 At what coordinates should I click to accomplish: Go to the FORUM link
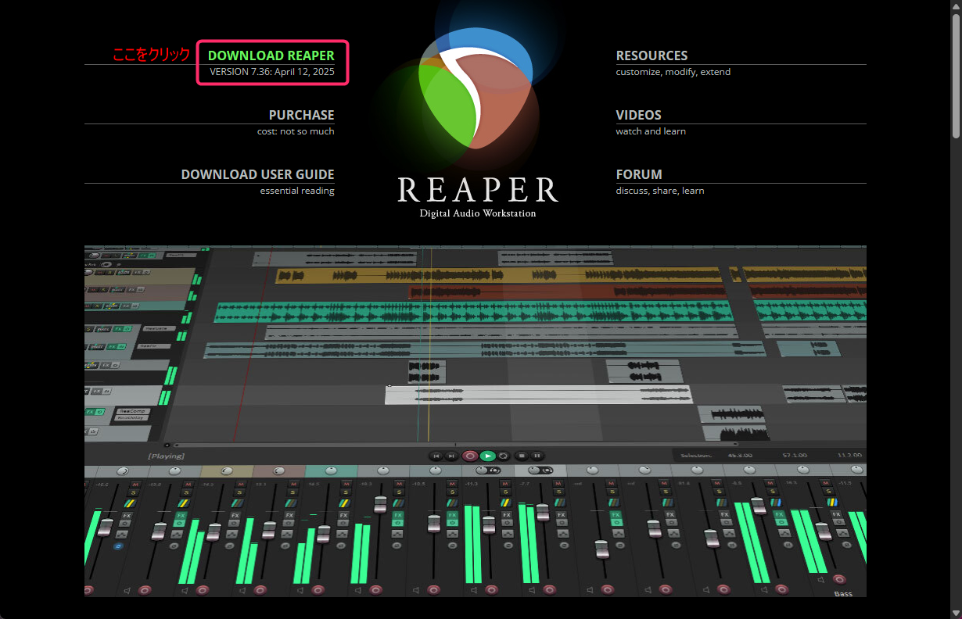[x=639, y=174]
